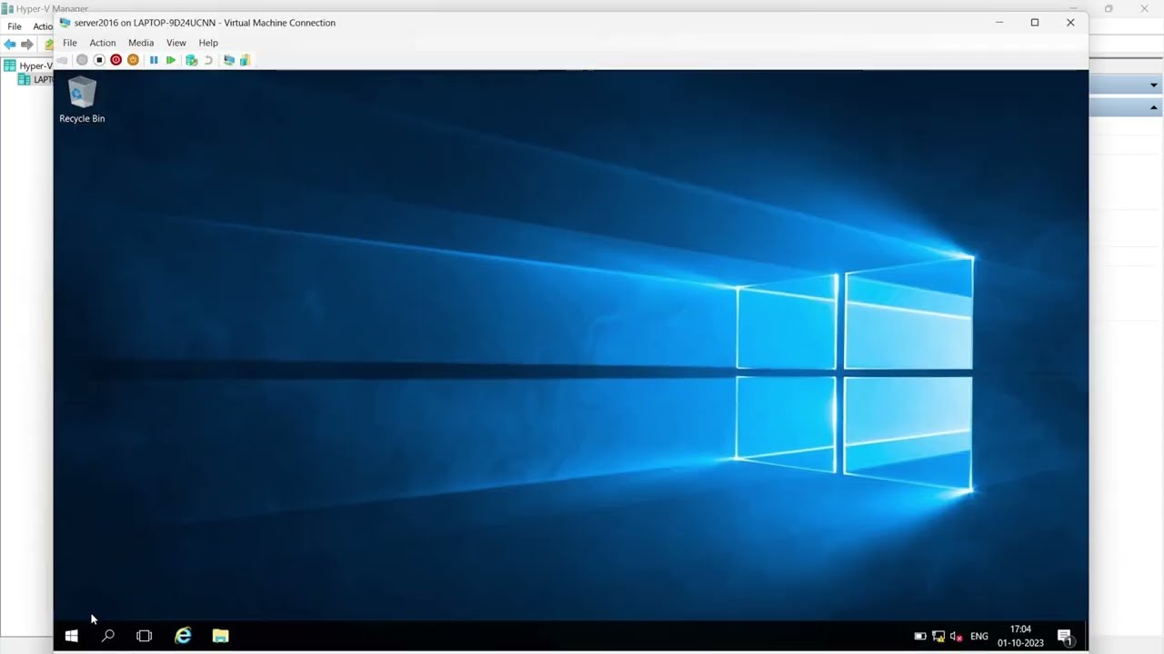Click the Ctrl+Alt+Del toolbar icon
This screenshot has height=654, width=1164.
click(x=62, y=60)
